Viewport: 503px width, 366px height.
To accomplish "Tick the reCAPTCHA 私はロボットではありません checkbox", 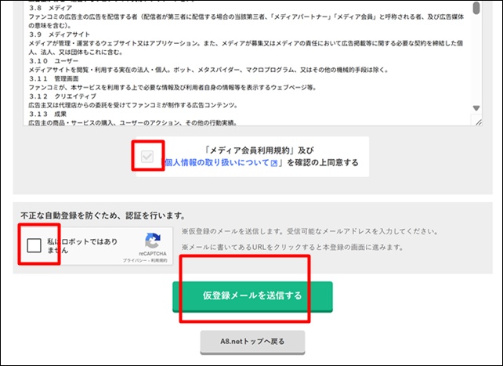I will (34, 246).
